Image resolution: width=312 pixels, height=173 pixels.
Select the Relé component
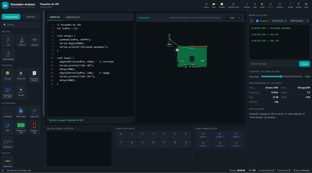click(x=8, y=127)
